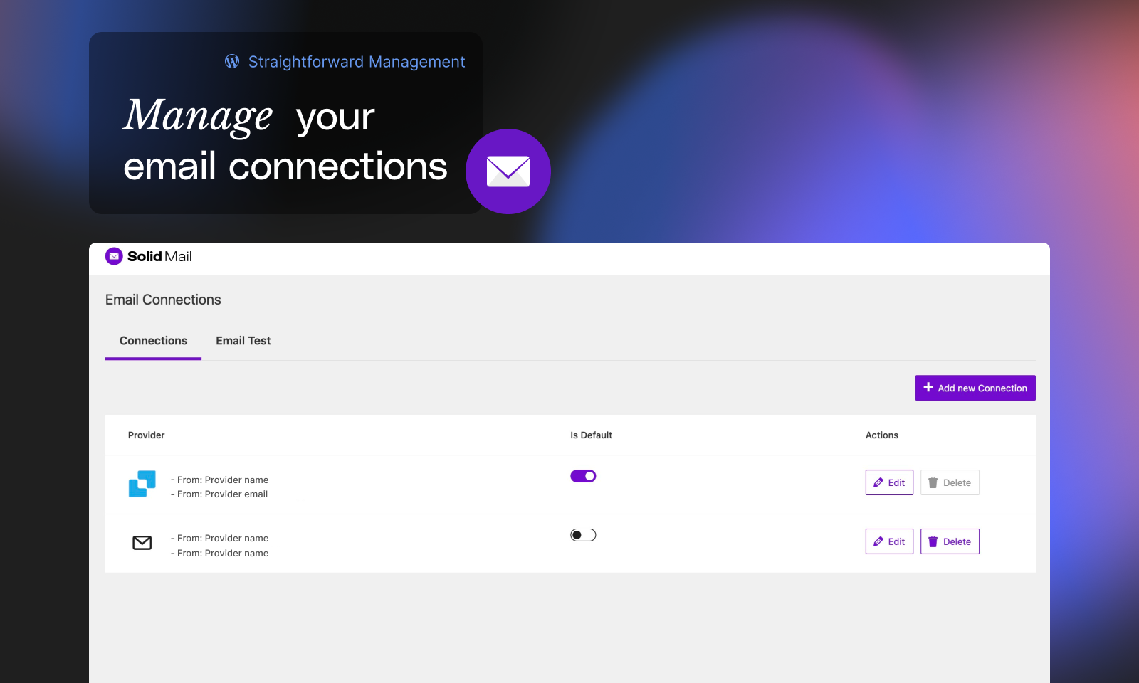Image resolution: width=1139 pixels, height=683 pixels.
Task: Click the Email Connections page heading
Action: point(163,300)
